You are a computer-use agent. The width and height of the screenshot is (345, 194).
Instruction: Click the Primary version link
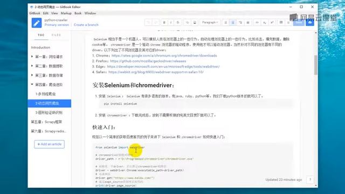pos(57,25)
